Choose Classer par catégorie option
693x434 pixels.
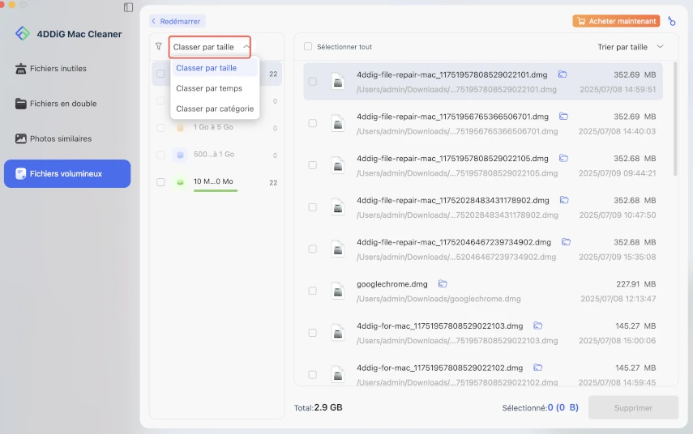(214, 108)
